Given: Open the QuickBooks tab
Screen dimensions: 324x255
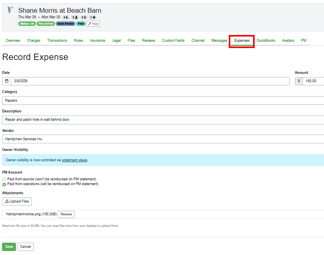Looking at the screenshot, I should 266,40.
